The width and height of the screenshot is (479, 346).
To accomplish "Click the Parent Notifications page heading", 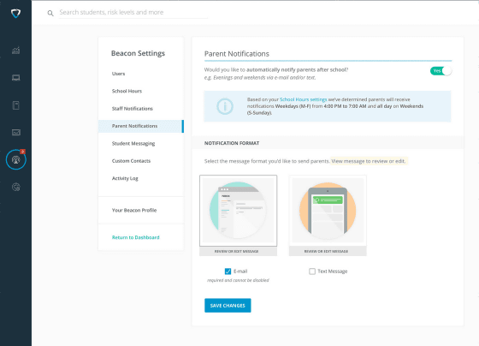I will coord(237,54).
